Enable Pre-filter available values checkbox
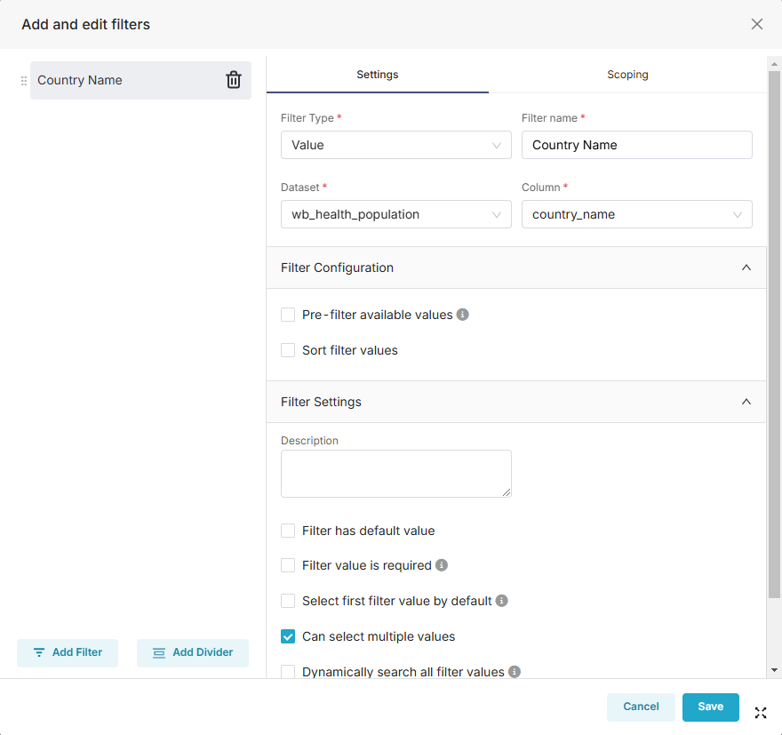 coord(288,315)
